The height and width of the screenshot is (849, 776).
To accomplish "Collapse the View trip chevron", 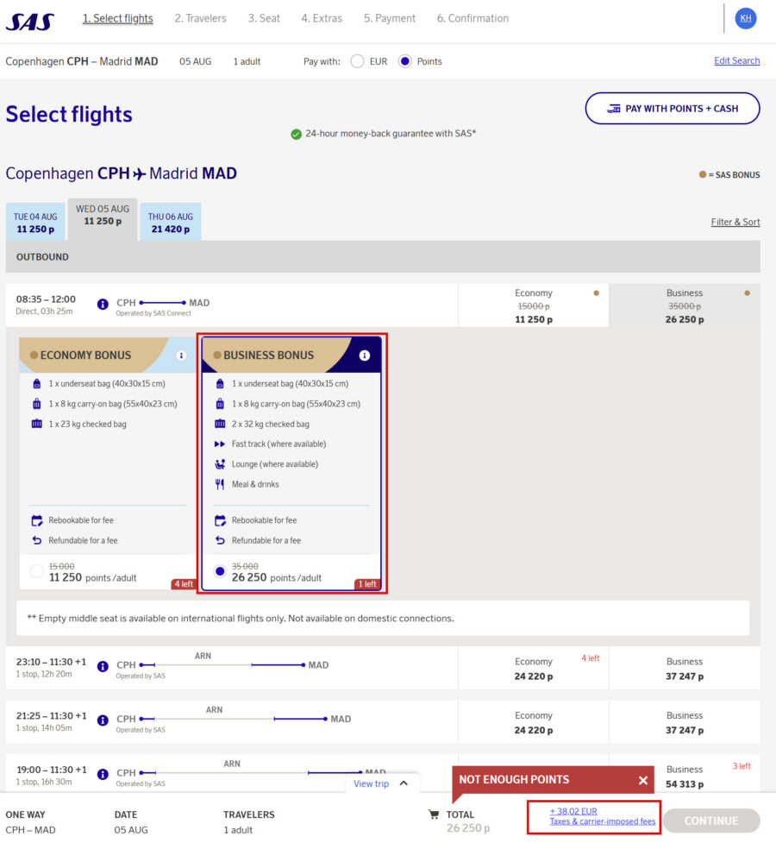I will point(404,783).
